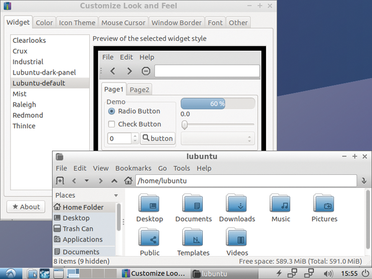This screenshot has width=372, height=279.
Task: Open the Documents folder icon
Action: pos(193,203)
